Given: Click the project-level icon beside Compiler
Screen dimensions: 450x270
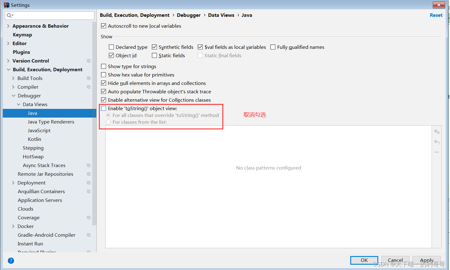Looking at the screenshot, I should point(89,87).
